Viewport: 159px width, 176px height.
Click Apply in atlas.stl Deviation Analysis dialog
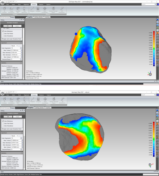[17, 117]
